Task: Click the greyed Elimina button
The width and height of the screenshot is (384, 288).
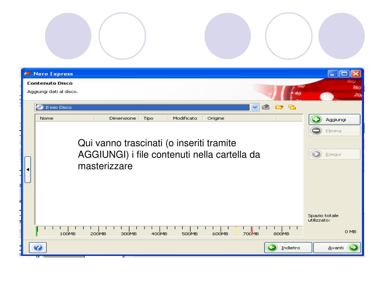Action: tap(334, 131)
